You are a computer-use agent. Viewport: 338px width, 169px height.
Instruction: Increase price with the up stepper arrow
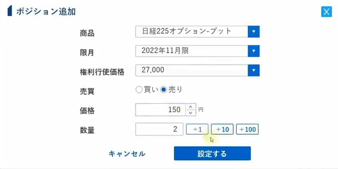tap(191, 107)
